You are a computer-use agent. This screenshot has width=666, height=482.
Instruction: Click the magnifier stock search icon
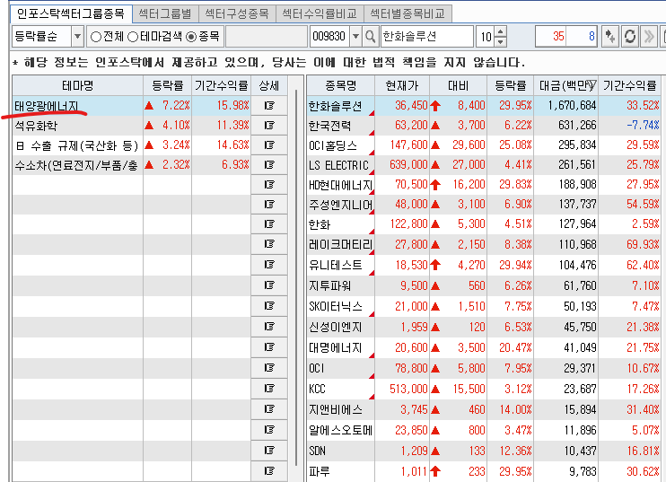click(370, 37)
